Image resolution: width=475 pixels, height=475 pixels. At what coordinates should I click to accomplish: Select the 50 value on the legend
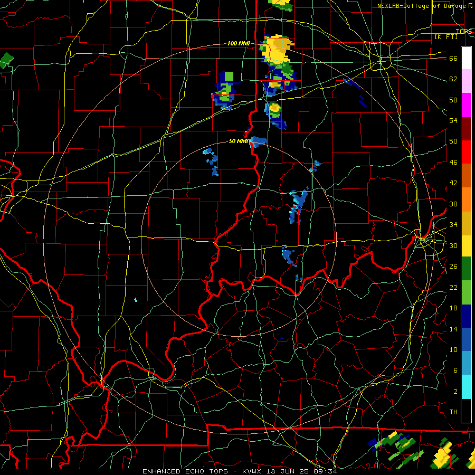point(453,141)
